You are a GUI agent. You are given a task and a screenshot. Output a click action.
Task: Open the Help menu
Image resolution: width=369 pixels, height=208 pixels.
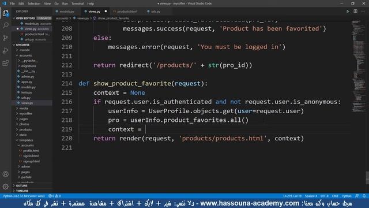click(91, 3)
